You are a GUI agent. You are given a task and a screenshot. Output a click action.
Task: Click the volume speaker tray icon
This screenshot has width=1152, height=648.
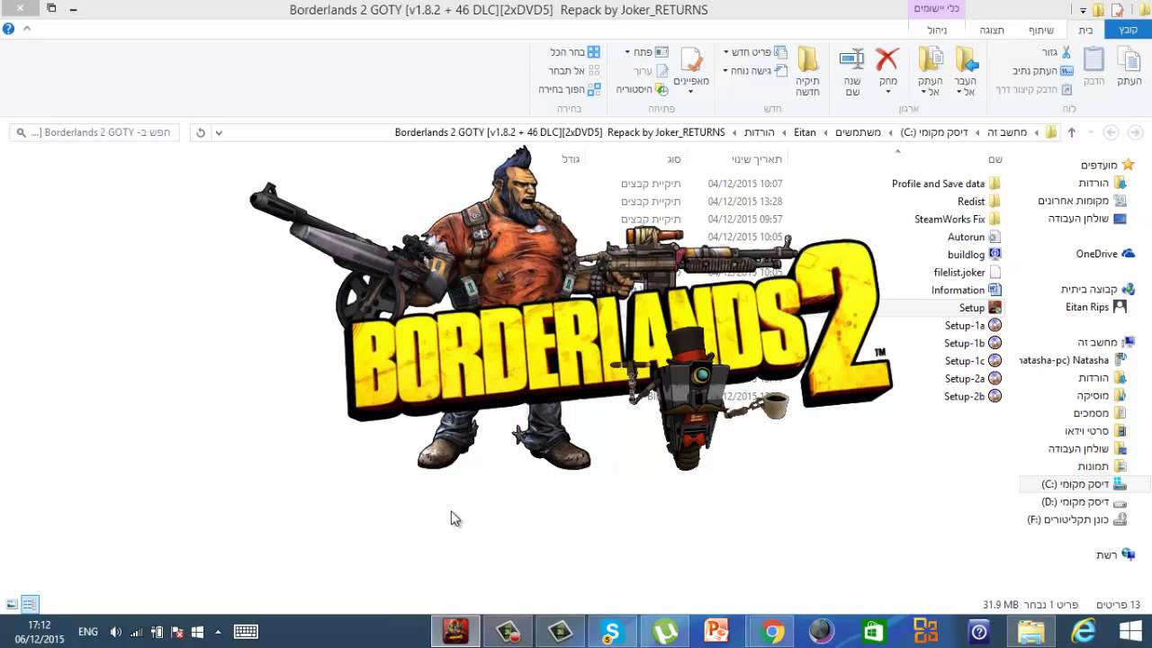coord(115,632)
